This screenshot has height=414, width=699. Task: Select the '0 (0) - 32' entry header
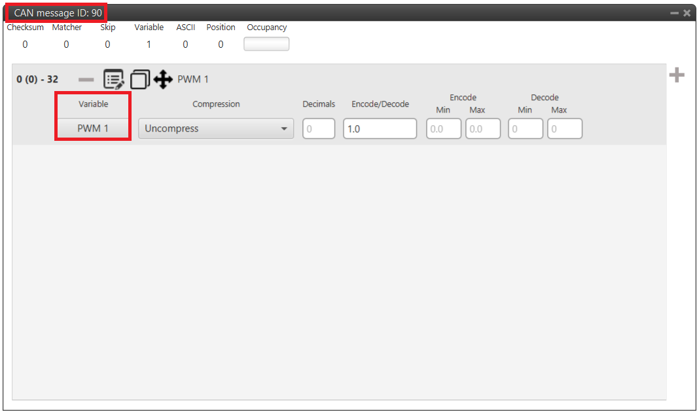pos(37,79)
